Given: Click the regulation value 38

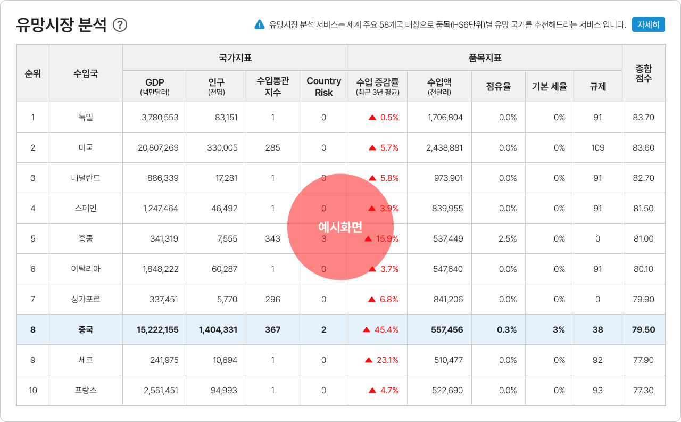Looking at the screenshot, I should 598,329.
